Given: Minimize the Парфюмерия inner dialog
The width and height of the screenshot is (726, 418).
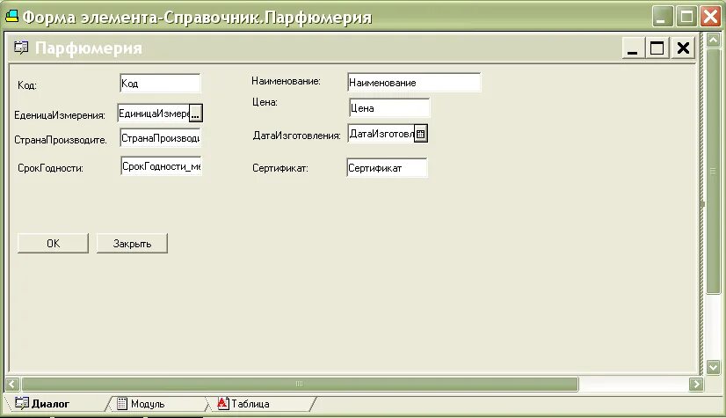Looking at the screenshot, I should [633, 48].
